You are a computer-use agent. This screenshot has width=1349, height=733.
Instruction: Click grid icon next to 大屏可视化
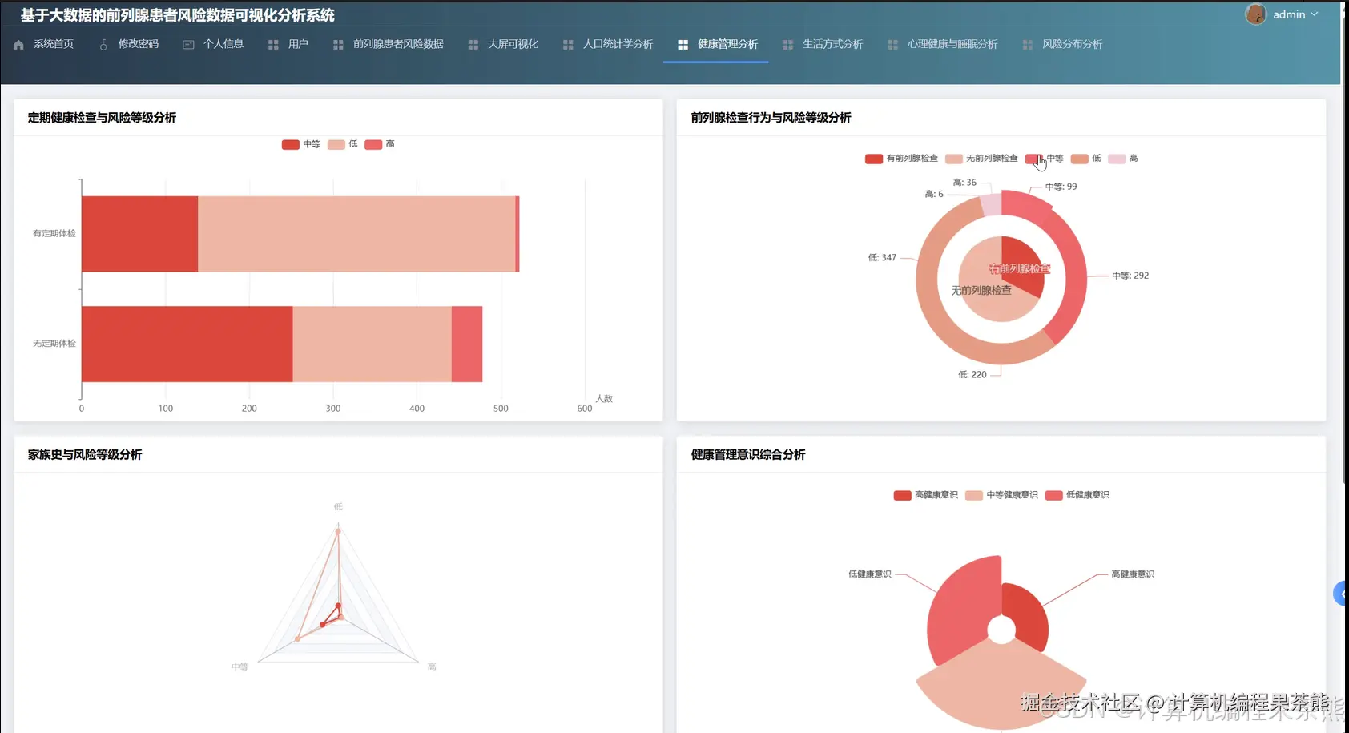[x=473, y=45]
